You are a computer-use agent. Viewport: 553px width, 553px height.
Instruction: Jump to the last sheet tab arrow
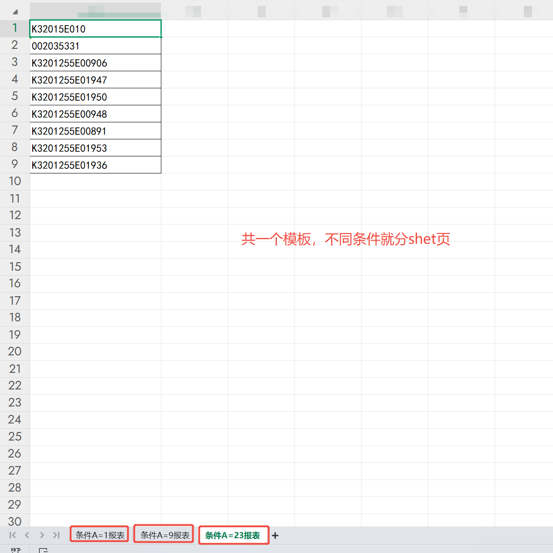pos(56,535)
